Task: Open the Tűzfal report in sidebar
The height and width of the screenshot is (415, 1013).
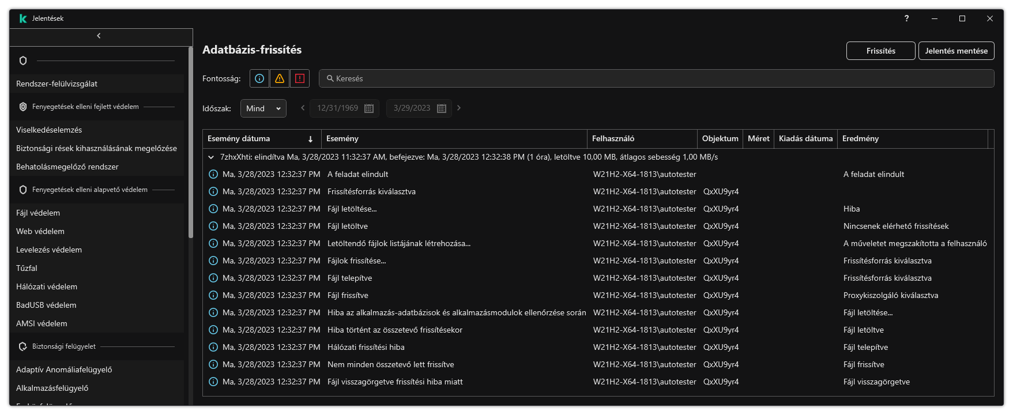Action: (27, 268)
